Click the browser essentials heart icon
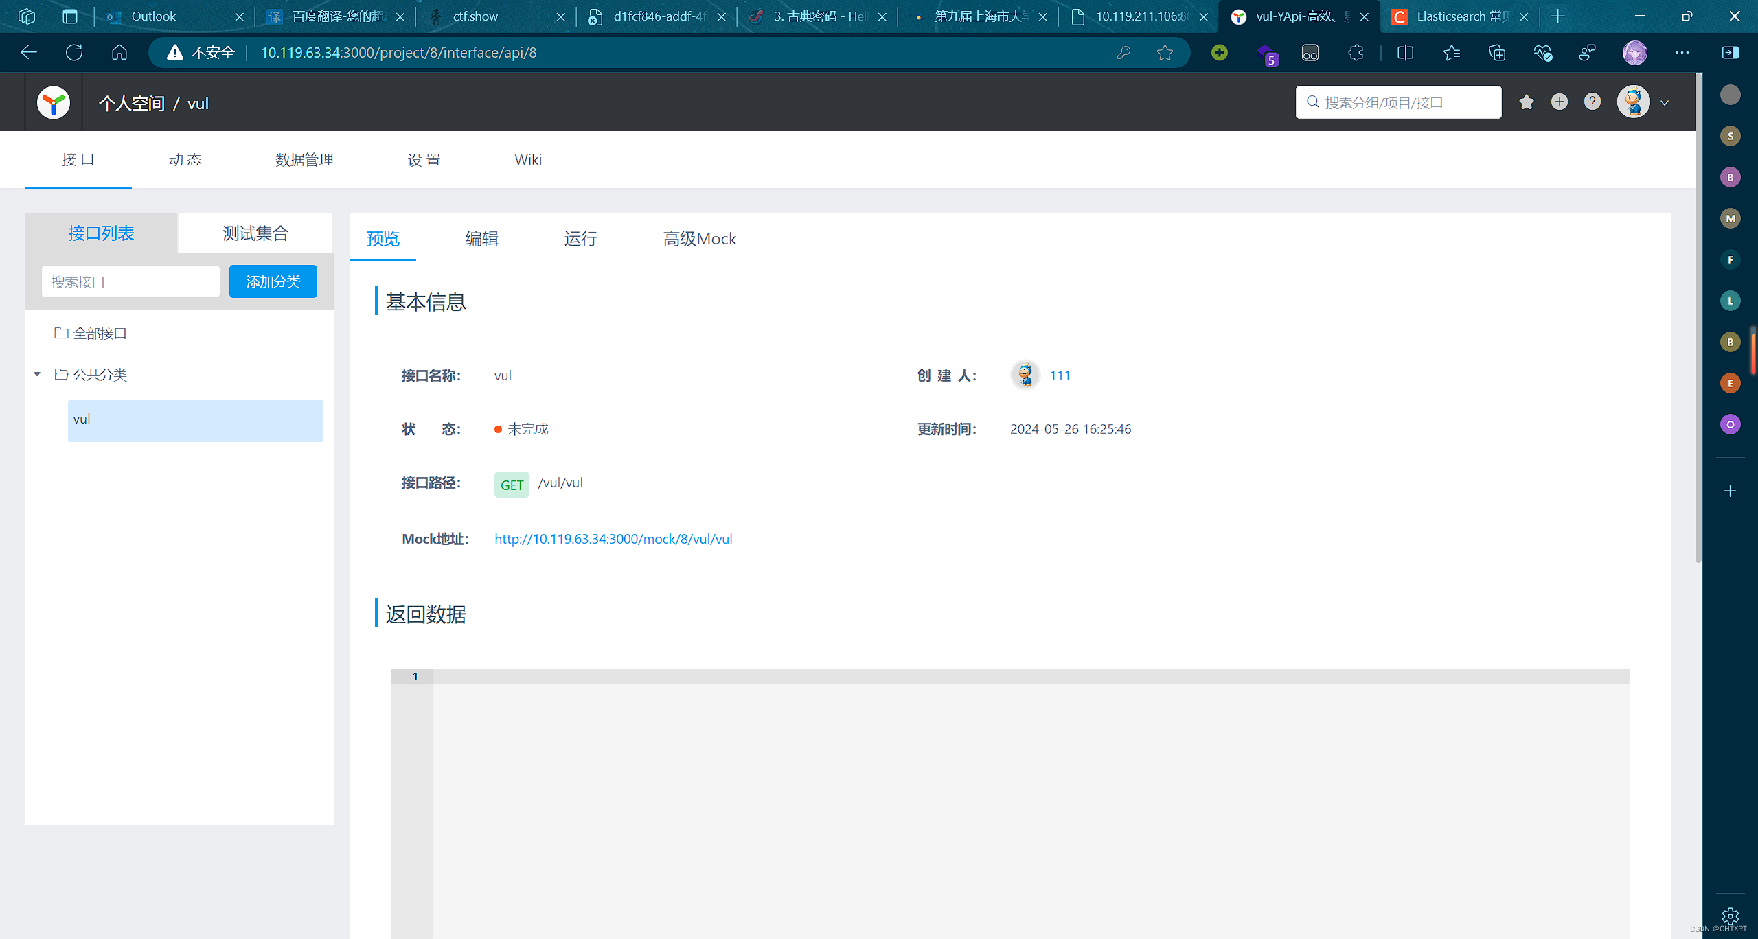Image resolution: width=1758 pixels, height=939 pixels. point(1543,52)
